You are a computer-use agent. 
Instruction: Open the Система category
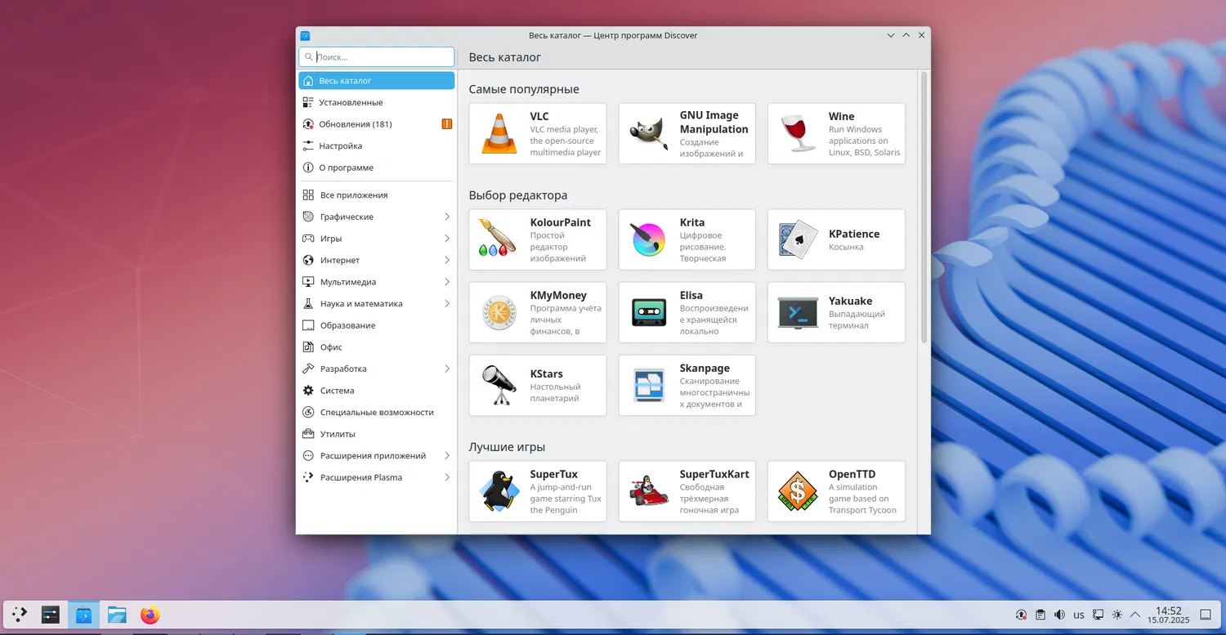(377, 391)
